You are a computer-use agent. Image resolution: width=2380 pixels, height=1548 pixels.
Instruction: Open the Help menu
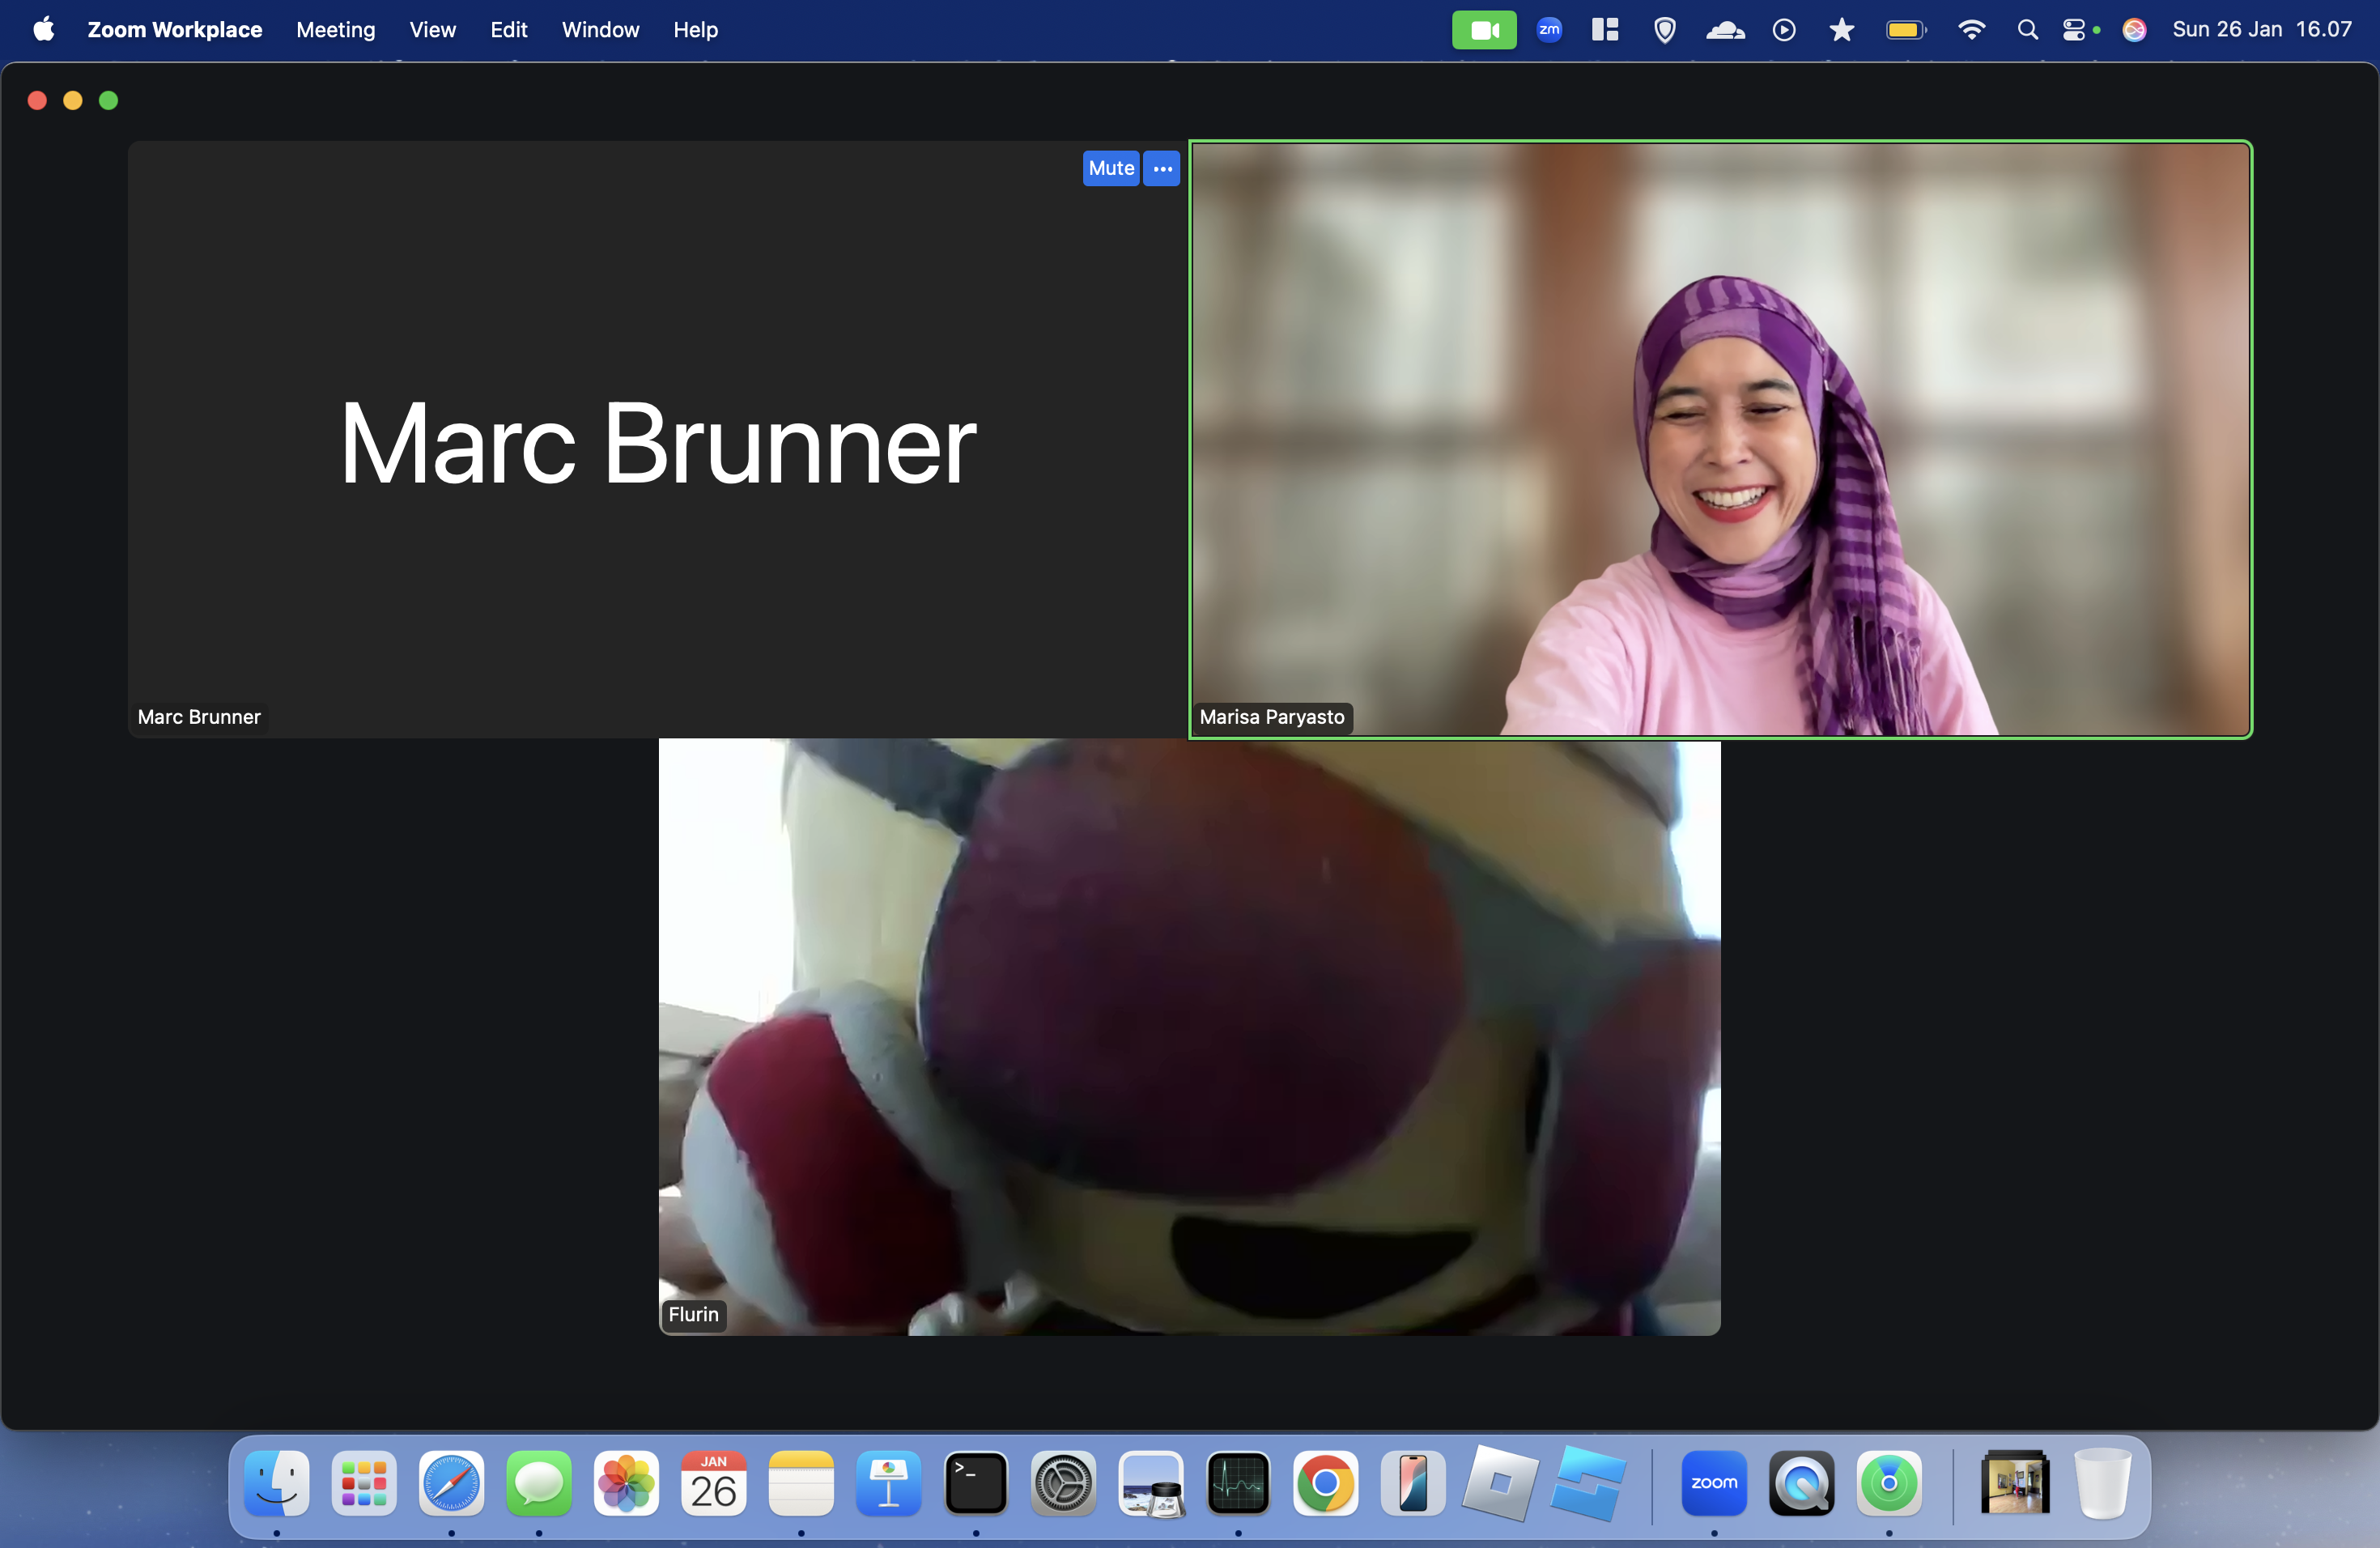point(696,30)
